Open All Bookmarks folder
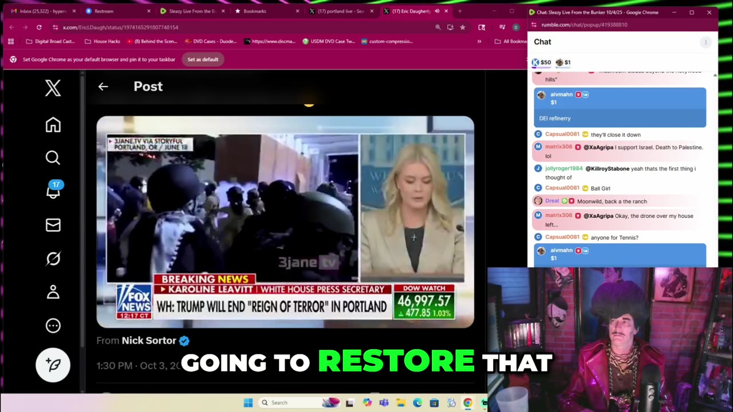This screenshot has width=733, height=412. [511, 41]
